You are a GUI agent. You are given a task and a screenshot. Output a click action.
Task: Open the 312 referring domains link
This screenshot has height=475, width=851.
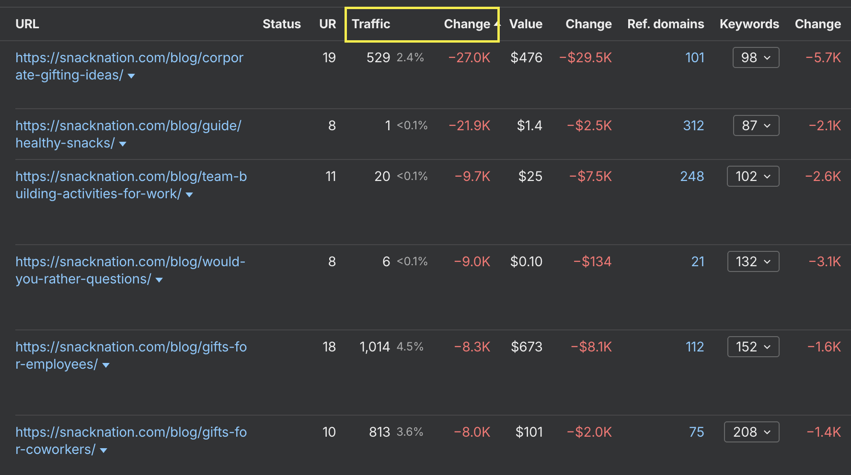pyautogui.click(x=693, y=125)
